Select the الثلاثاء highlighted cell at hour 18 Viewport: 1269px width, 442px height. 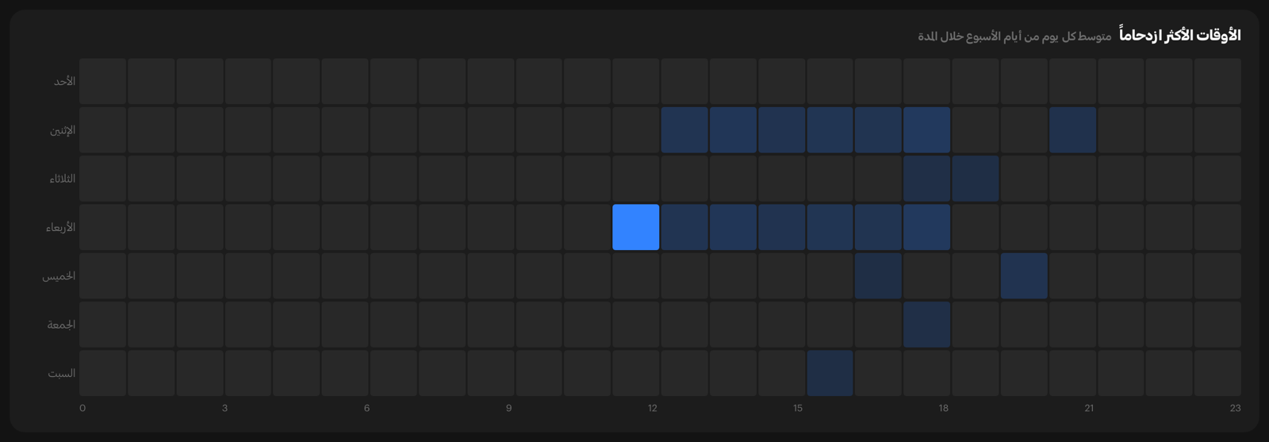(976, 179)
